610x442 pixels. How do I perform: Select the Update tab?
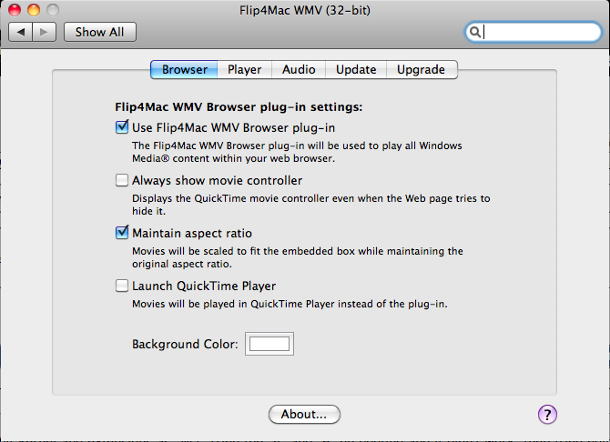pos(356,70)
